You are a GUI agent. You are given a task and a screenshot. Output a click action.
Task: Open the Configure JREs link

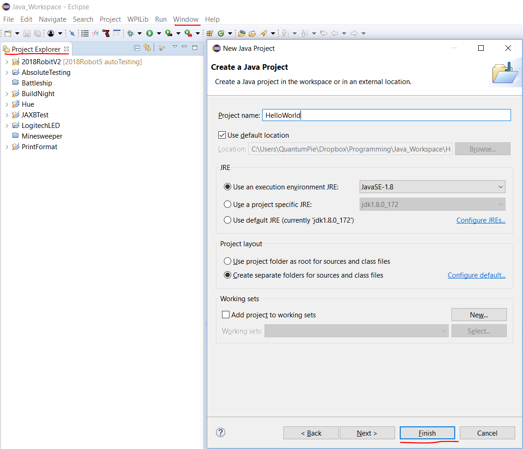click(x=481, y=220)
